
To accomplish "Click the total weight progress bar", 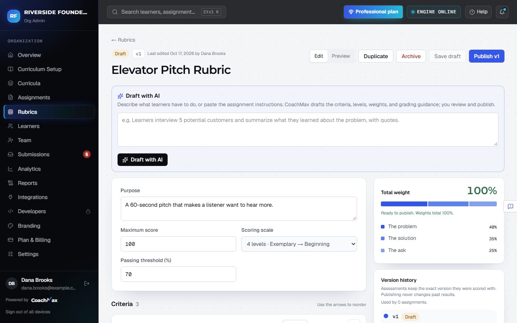I will pyautogui.click(x=439, y=204).
